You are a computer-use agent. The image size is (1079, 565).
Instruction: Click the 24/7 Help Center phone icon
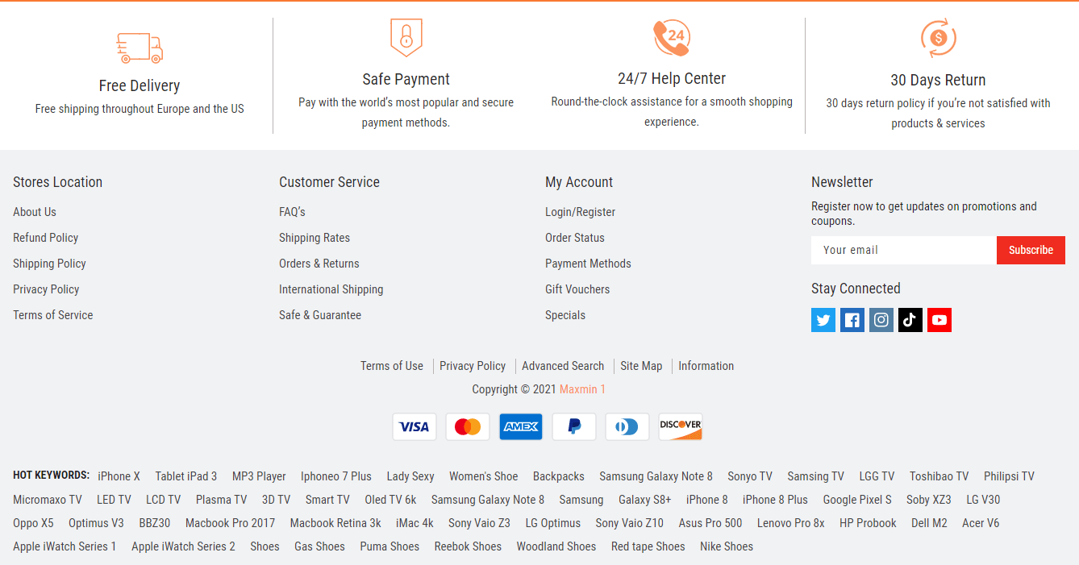[x=672, y=38]
